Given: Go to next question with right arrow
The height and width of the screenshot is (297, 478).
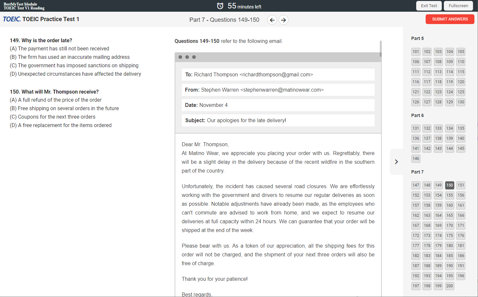Looking at the screenshot, I should 284,20.
